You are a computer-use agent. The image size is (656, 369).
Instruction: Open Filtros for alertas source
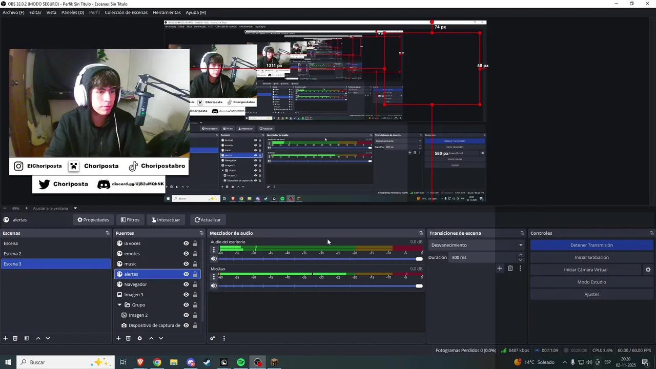[130, 220]
